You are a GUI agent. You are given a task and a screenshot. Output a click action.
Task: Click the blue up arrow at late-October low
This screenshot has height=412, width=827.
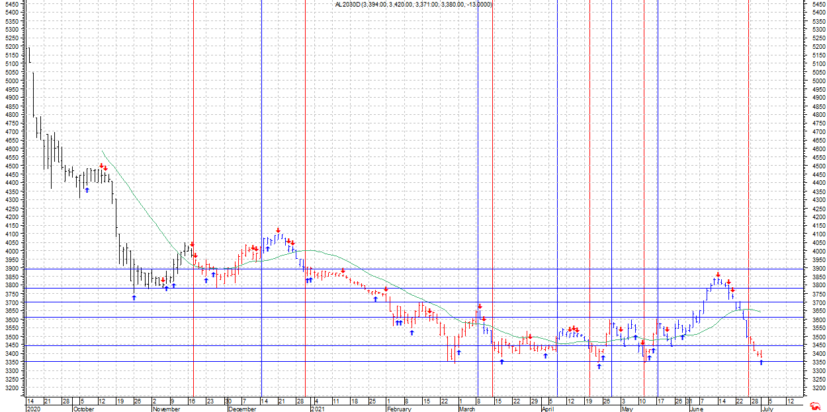(134, 297)
